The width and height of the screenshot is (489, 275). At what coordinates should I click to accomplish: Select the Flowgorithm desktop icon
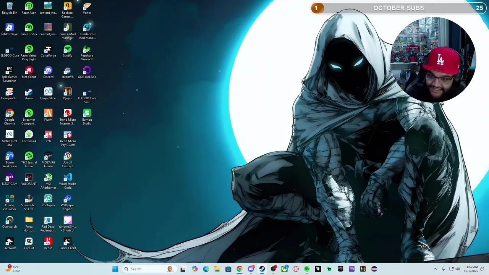point(10,94)
